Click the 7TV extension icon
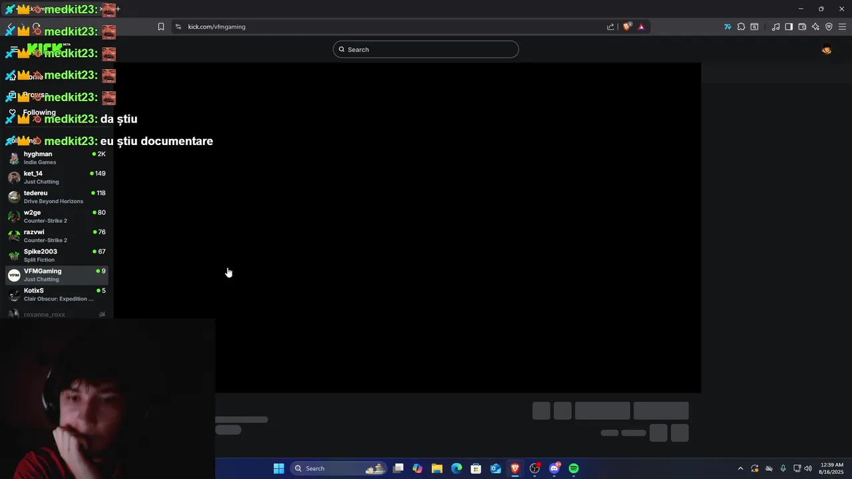This screenshot has width=852, height=479. click(728, 27)
